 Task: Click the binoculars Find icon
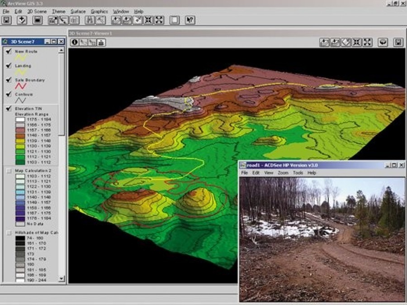[x=90, y=20]
